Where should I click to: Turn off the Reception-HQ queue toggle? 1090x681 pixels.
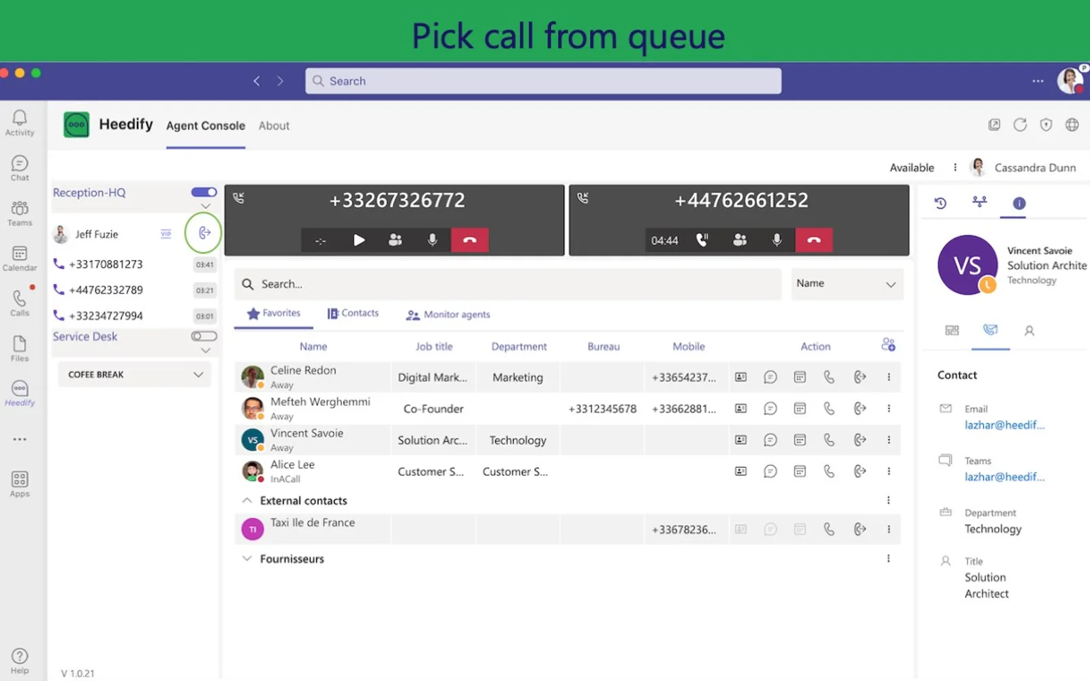tap(204, 192)
